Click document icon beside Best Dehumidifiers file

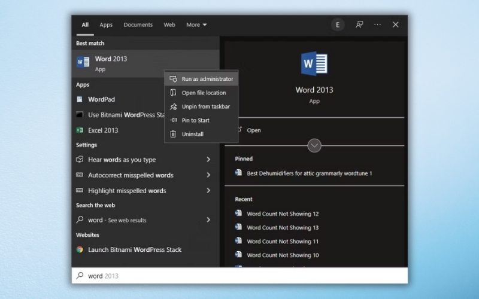tap(238, 173)
